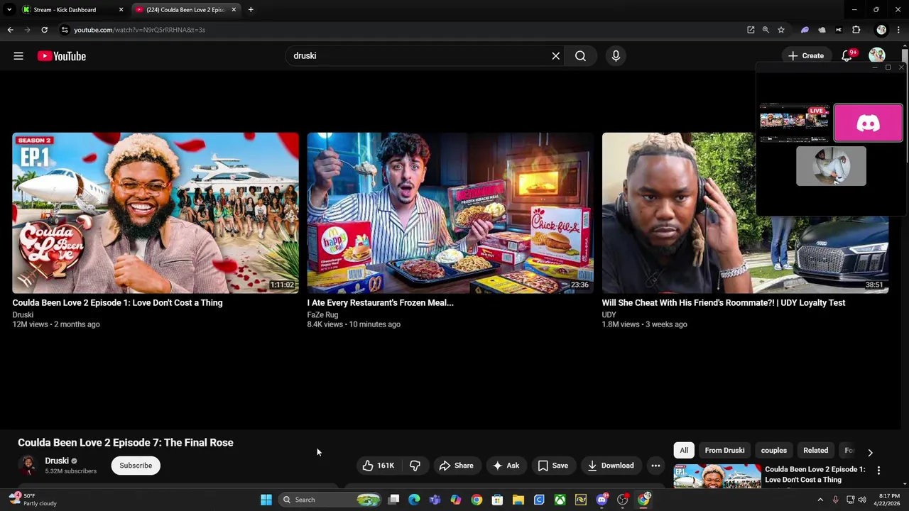Screen dimensions: 909x511
Task: Subscribe to Druski channel
Action: [136, 466]
